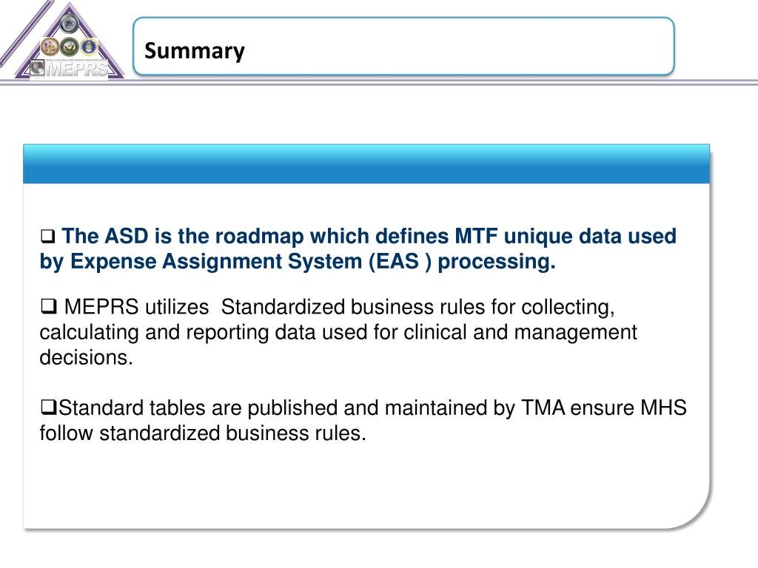This screenshot has width=758, height=568.
Task: Click the Air Force seal in the logo
Action: point(89,47)
